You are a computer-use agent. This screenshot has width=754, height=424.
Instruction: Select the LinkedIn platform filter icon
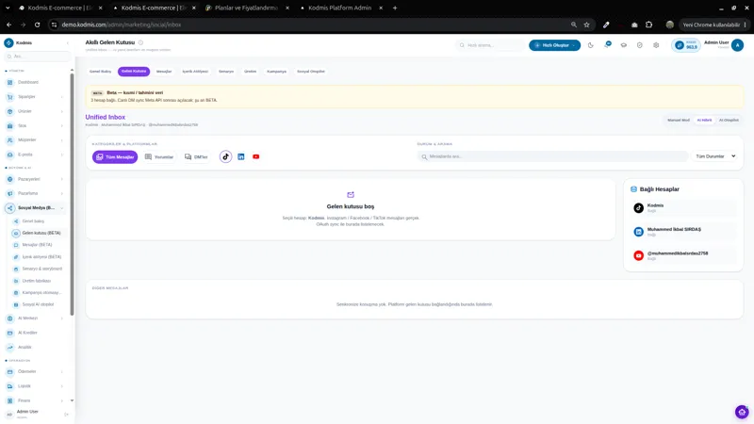(x=241, y=156)
